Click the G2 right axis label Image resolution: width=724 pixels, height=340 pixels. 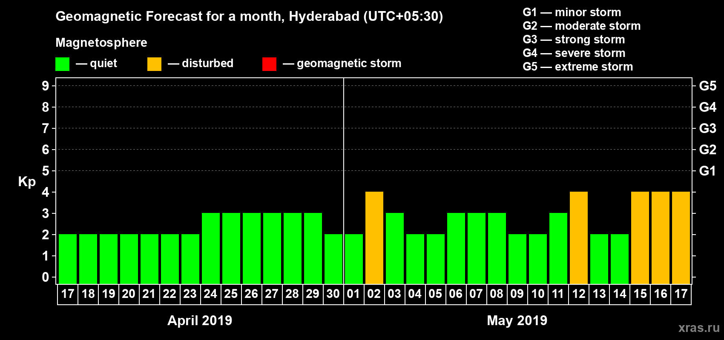click(x=708, y=150)
